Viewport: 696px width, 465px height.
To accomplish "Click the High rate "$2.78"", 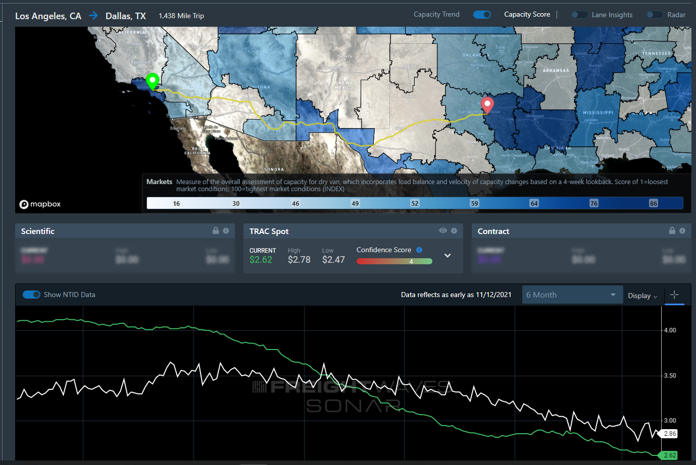I will click(299, 260).
